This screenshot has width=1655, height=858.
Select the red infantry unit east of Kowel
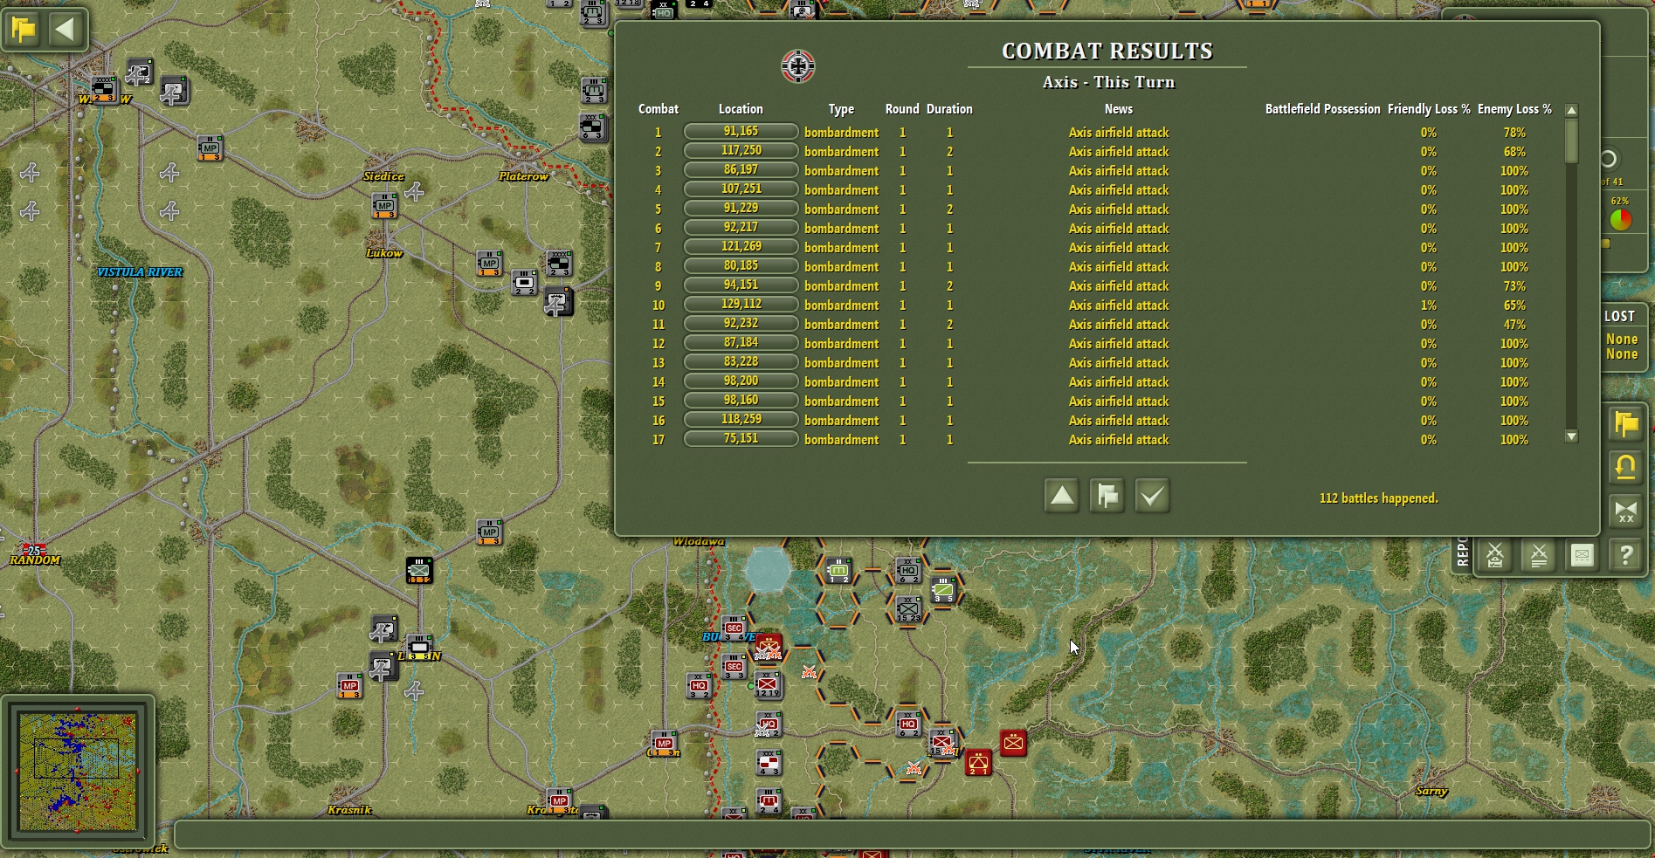[x=1013, y=743]
